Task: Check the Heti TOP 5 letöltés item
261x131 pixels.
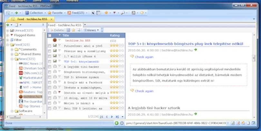Action: click(x=49, y=108)
